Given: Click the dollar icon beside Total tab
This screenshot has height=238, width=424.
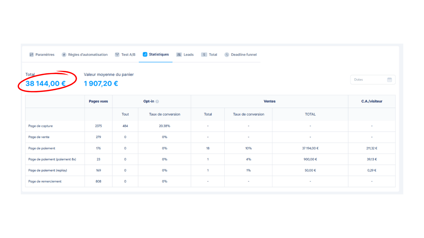Looking at the screenshot, I should (204, 55).
